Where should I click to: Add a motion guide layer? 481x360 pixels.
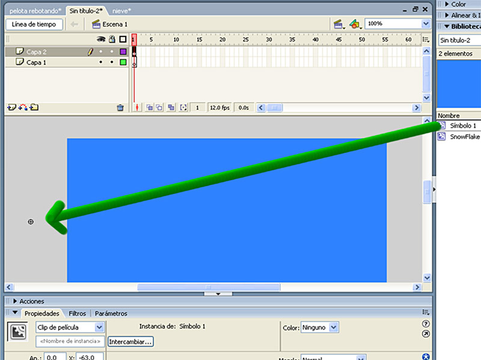point(23,108)
